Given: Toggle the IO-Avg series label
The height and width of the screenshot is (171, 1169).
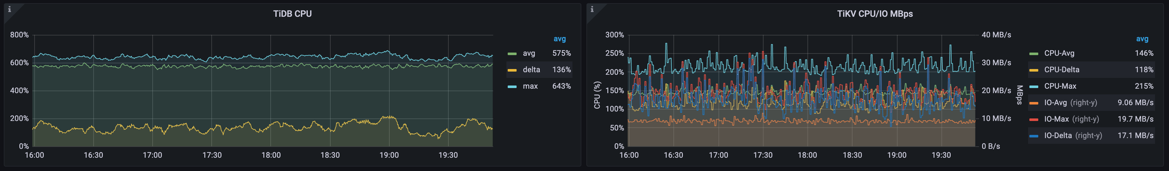Looking at the screenshot, I should coord(1055,103).
